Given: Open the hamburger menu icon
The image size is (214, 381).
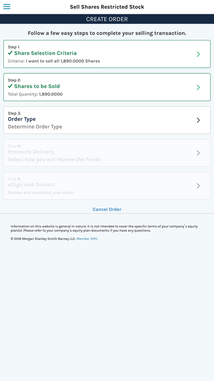Looking at the screenshot, I should point(7,7).
